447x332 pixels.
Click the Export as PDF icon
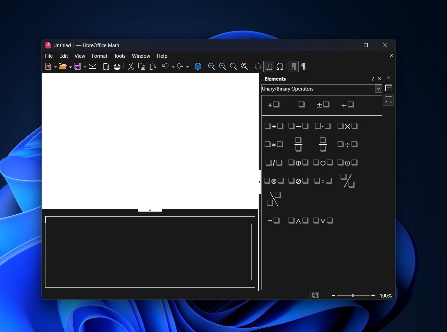click(x=106, y=66)
